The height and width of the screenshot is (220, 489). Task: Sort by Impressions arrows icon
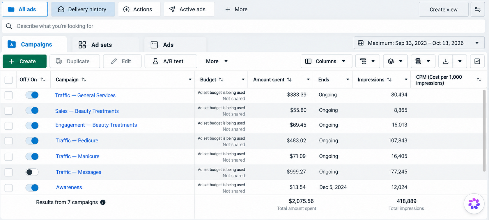[x=389, y=80]
